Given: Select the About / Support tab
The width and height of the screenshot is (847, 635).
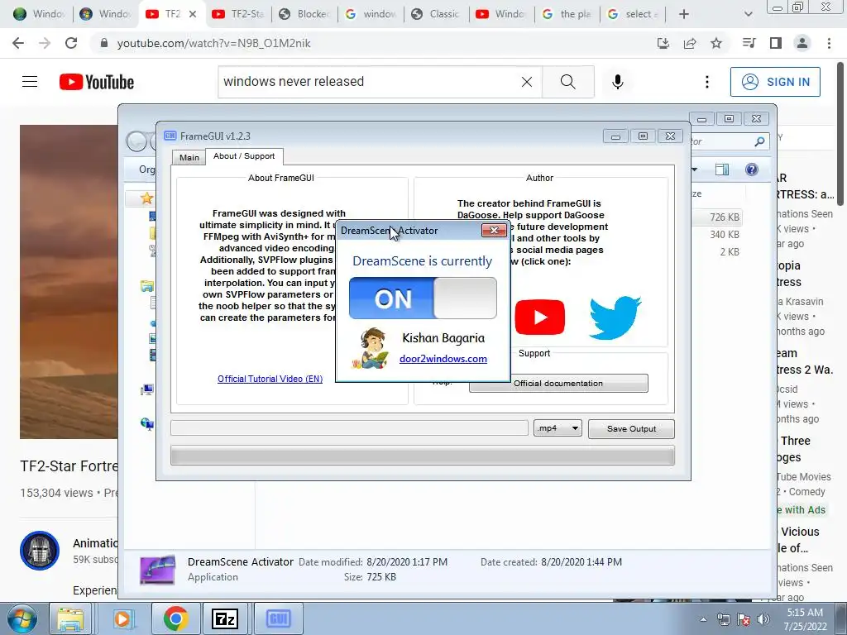Looking at the screenshot, I should coord(244,156).
